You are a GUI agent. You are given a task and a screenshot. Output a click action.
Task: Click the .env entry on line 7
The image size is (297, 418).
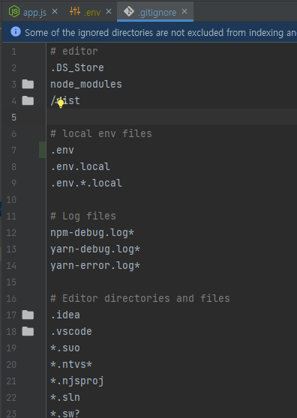[x=62, y=150]
